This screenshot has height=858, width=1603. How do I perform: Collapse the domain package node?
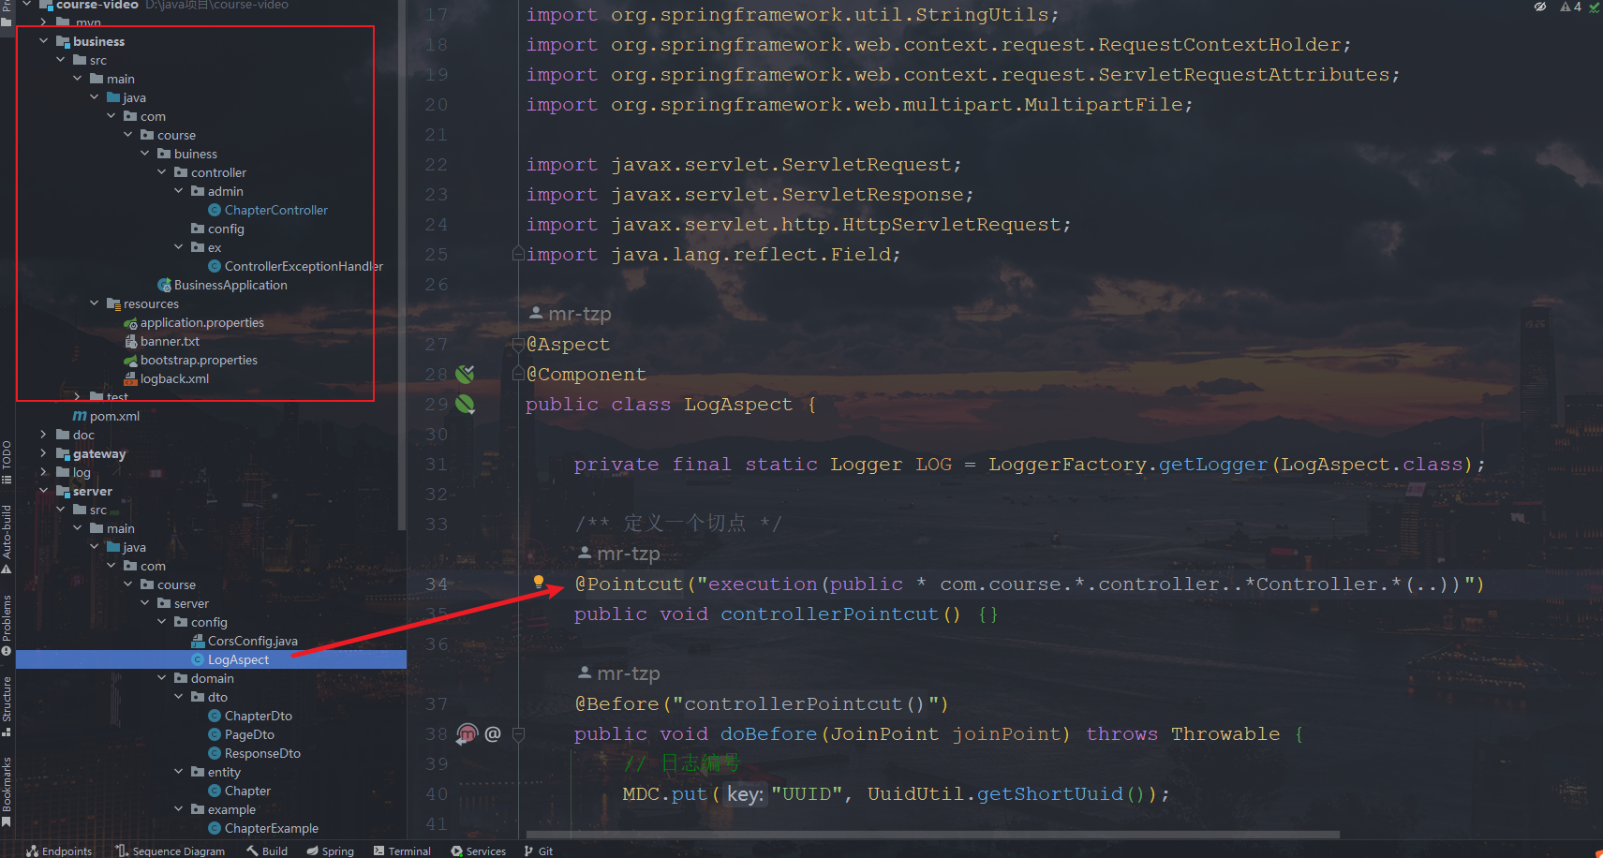click(162, 678)
